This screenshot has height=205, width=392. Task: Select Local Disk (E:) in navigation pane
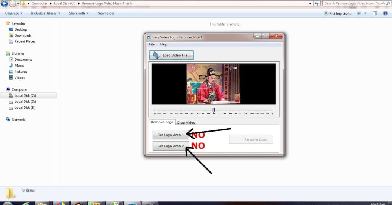tap(25, 108)
